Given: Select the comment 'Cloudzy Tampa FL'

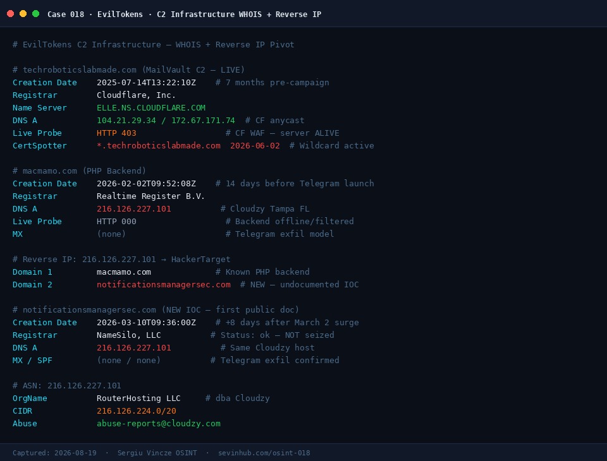Looking at the screenshot, I should (x=270, y=209).
